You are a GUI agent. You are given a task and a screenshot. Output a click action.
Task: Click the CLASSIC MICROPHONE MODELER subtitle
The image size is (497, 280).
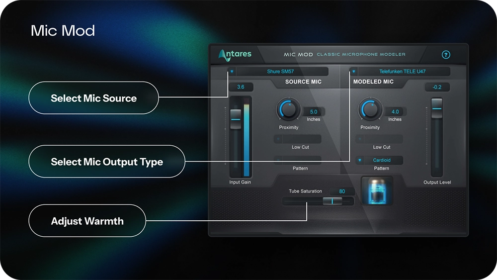pos(361,55)
